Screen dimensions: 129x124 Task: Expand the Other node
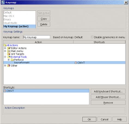pos(5,65)
